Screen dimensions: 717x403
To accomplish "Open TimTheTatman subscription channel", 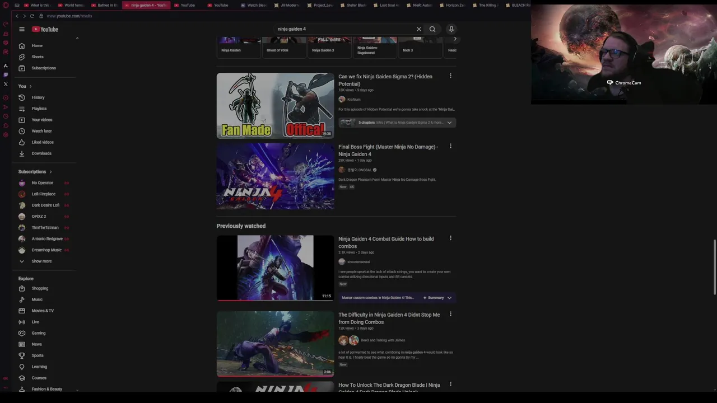I will 45,228.
